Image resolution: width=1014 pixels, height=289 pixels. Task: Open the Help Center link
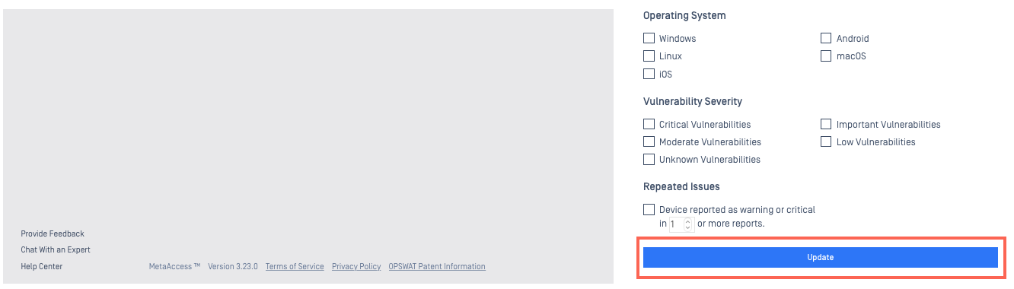click(42, 266)
